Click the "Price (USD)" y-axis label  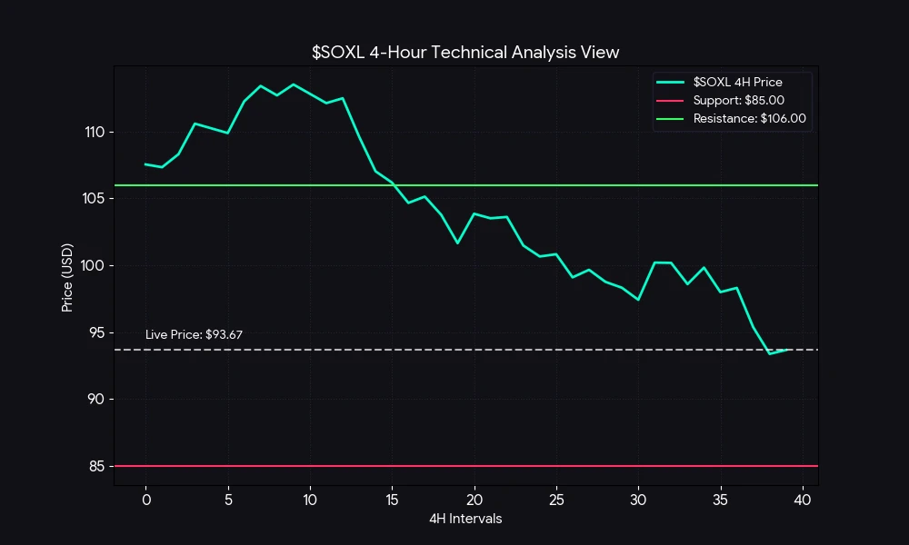67,277
